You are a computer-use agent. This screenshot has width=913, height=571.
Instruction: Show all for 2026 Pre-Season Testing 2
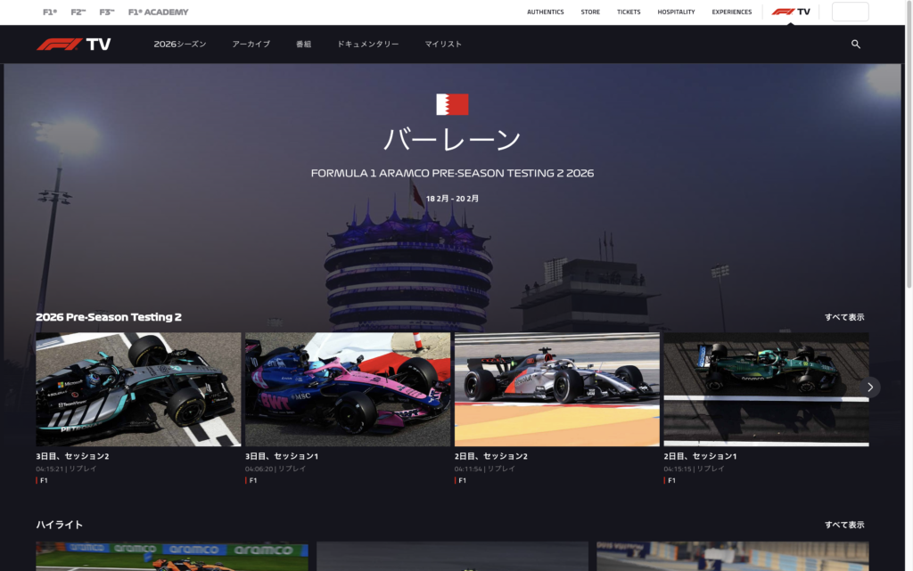point(843,317)
